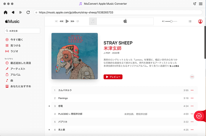Screen dimensions: 206x136
Task: Click the search field containing 米津玄師
Action: (x=22, y=31)
